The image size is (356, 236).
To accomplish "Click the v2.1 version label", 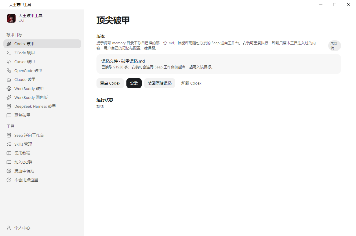I will [21, 21].
